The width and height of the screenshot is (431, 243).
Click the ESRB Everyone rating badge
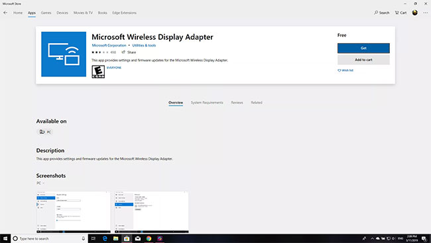tap(98, 72)
